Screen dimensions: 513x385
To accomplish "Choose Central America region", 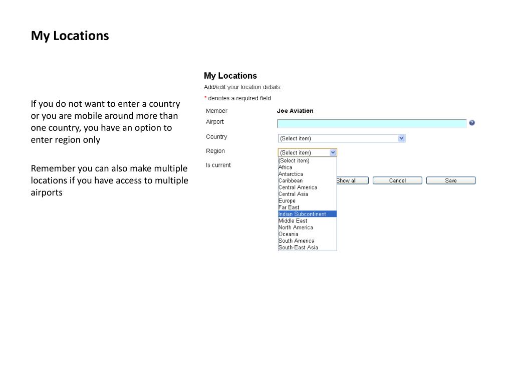I will pos(307,187).
